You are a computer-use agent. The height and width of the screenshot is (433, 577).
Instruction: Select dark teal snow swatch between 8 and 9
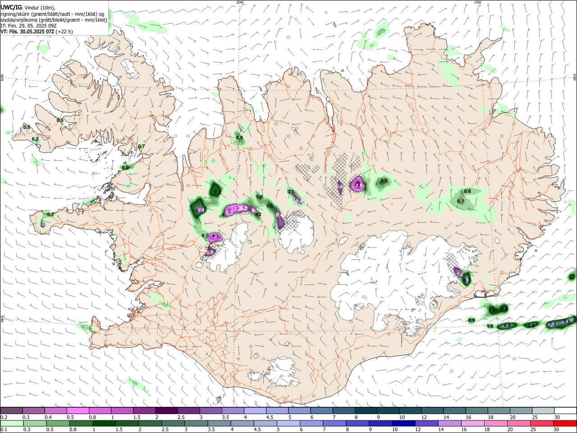(366, 411)
